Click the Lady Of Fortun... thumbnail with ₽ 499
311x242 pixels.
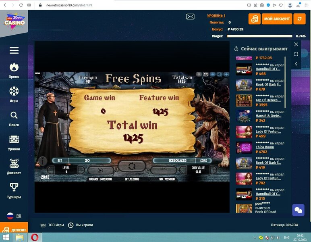pos(244,132)
